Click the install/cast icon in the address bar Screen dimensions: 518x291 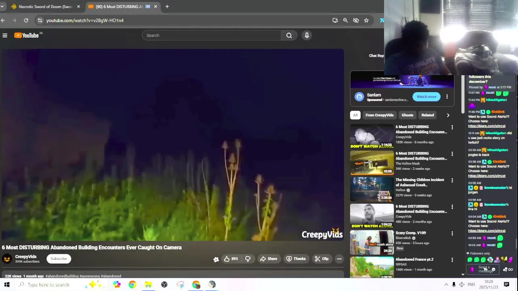(x=335, y=20)
